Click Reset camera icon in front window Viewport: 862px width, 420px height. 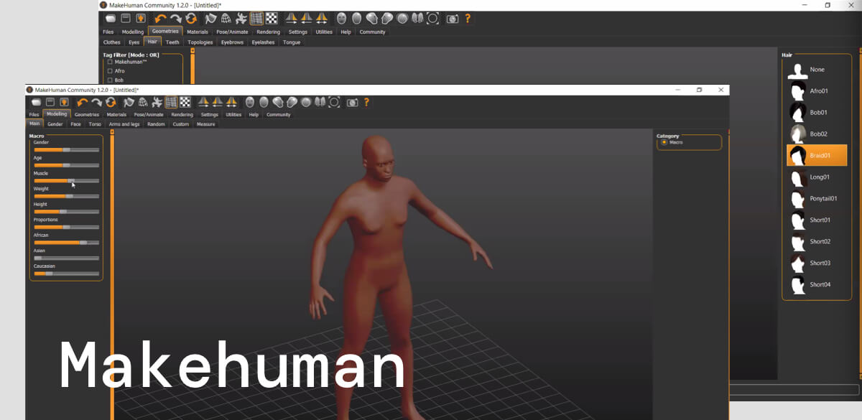334,103
